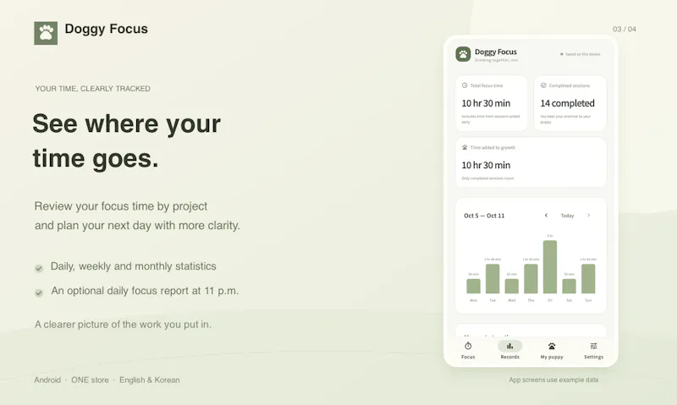The height and width of the screenshot is (405, 677).
Task: Click the Today button in chart header
Action: [567, 216]
